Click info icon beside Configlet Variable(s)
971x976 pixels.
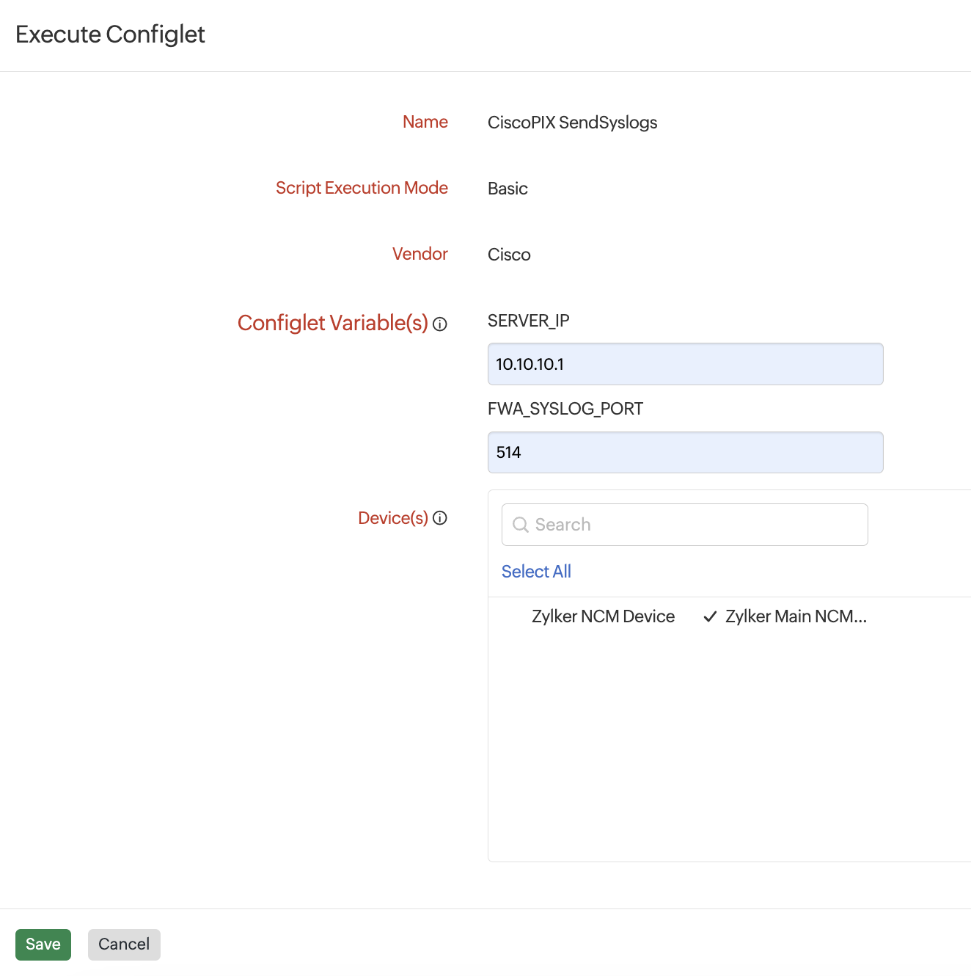click(440, 324)
